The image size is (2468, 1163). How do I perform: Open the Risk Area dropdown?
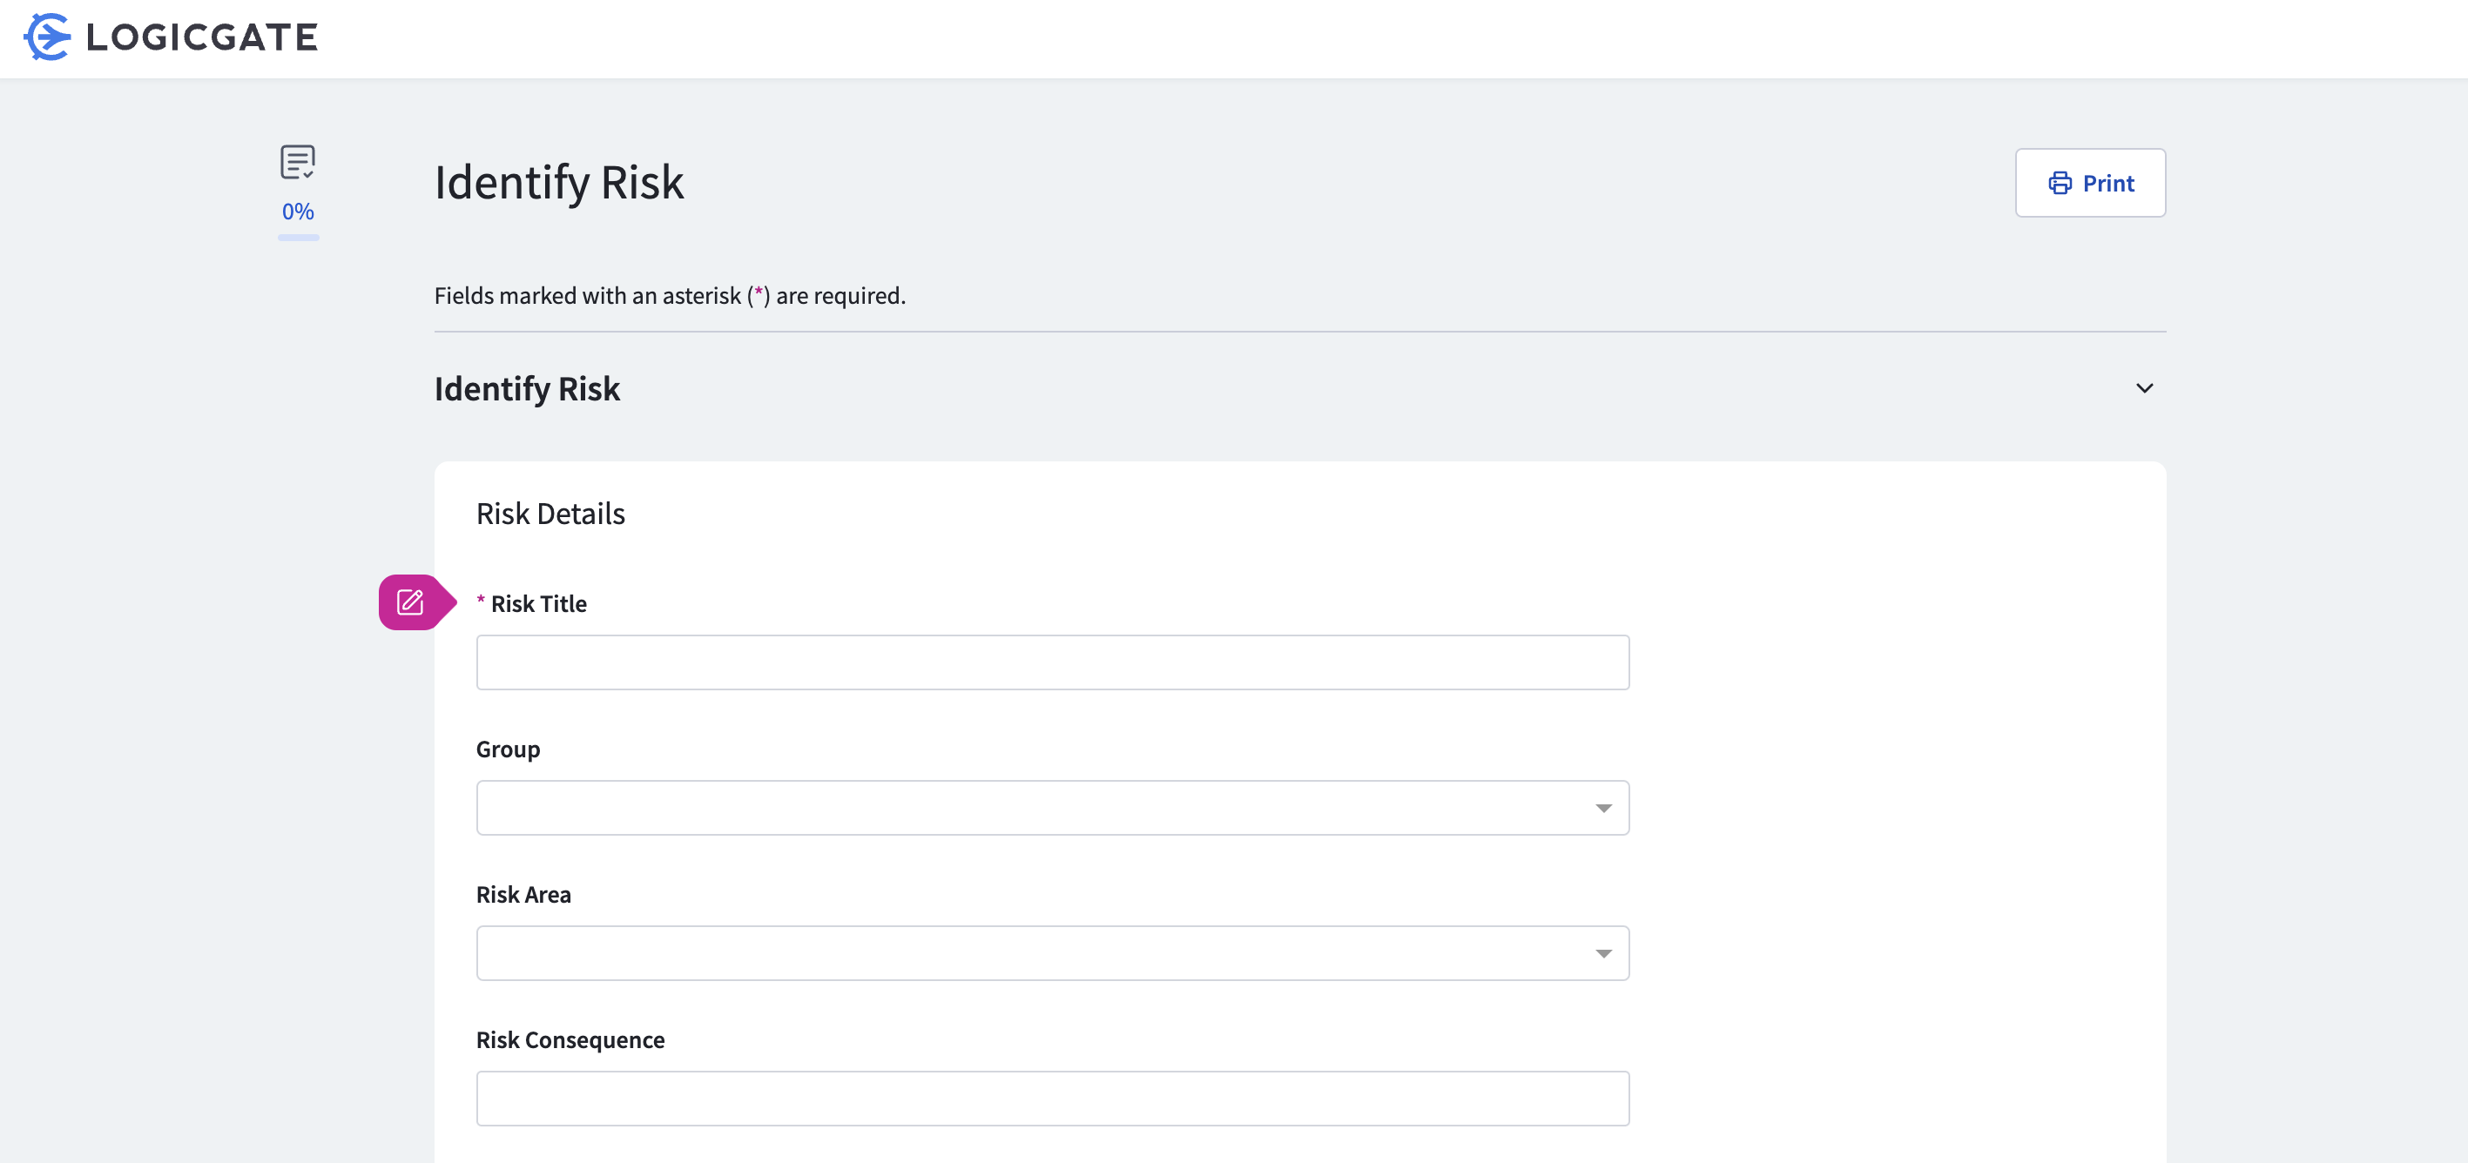1052,952
